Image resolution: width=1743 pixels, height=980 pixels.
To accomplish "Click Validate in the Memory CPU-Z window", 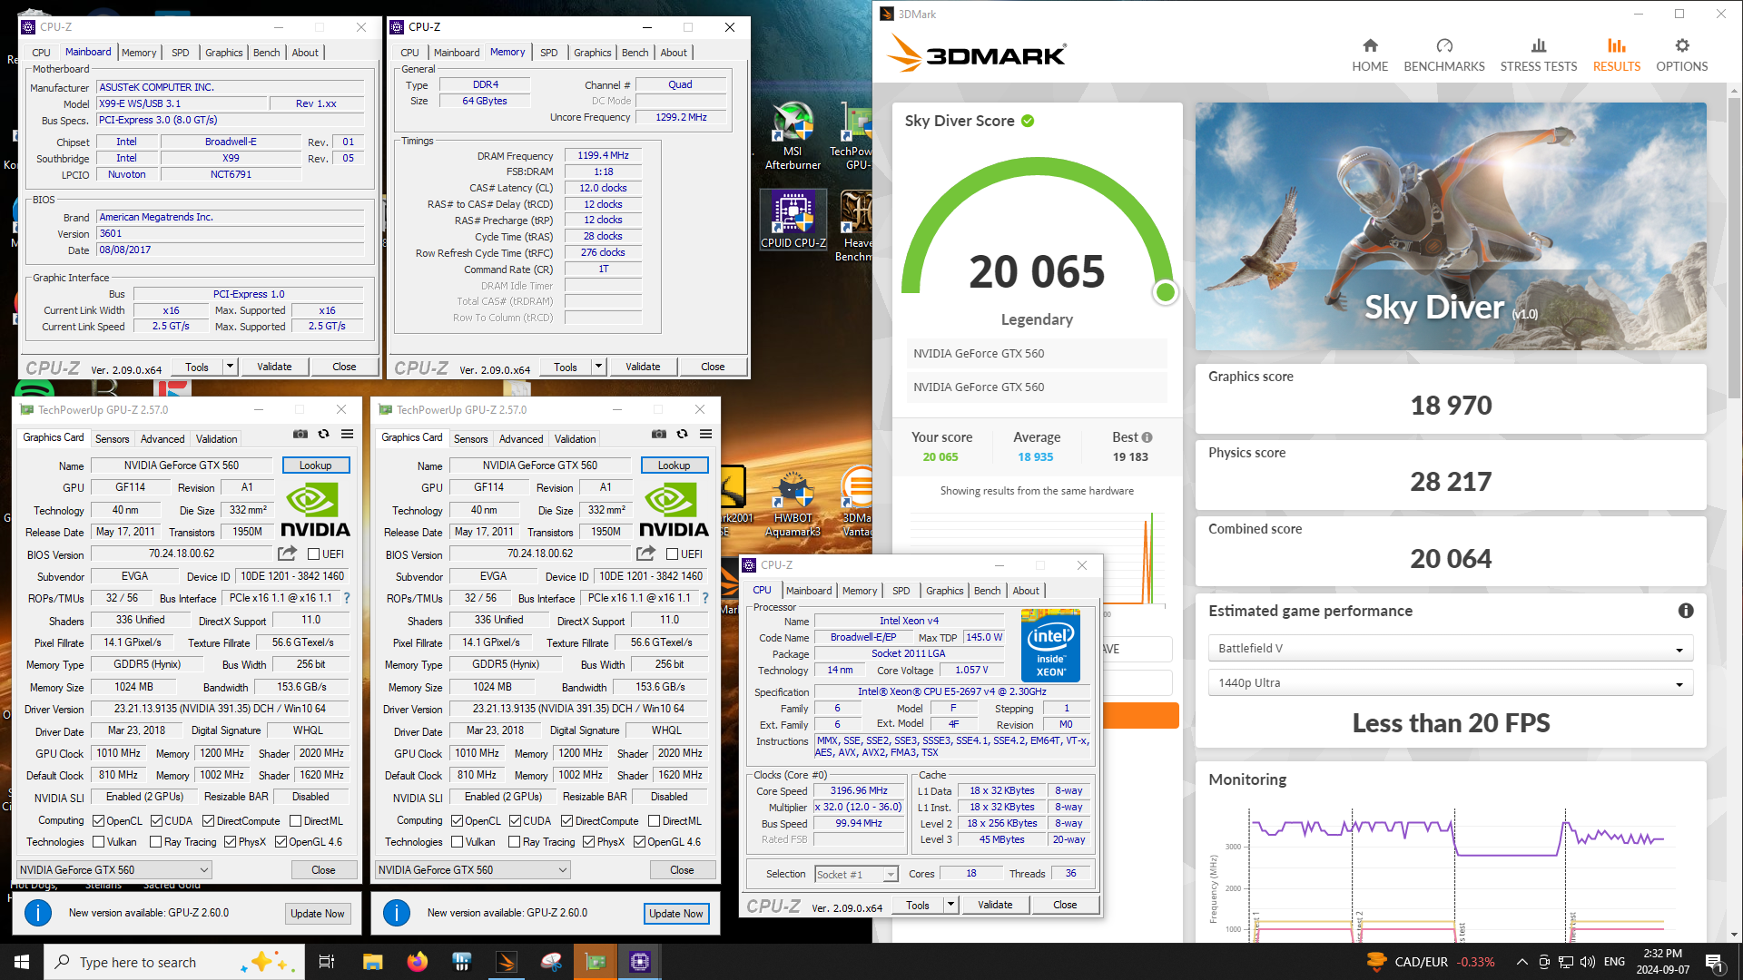I will pos(643,367).
